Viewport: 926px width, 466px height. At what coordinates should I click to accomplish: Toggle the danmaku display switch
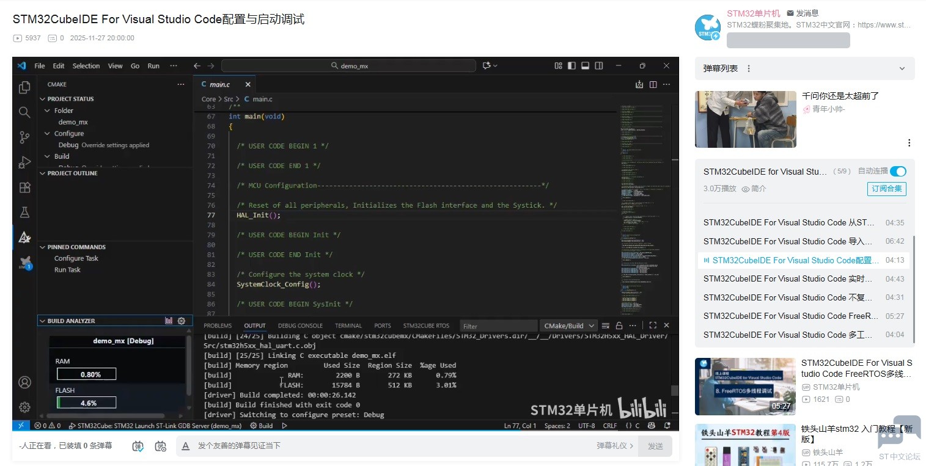click(x=139, y=446)
